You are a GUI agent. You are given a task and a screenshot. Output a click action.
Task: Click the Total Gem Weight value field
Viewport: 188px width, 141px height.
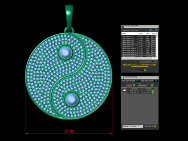click(x=137, y=81)
